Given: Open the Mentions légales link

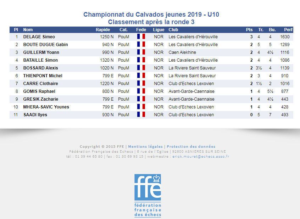Looking at the screenshot, I should pyautogui.click(x=145, y=146).
